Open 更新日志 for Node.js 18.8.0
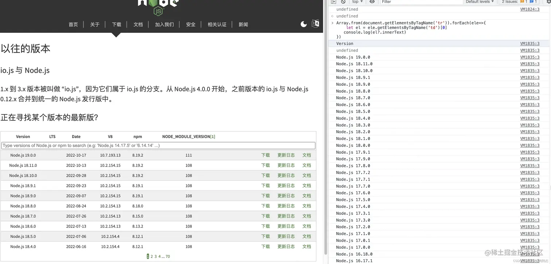The height and width of the screenshot is (264, 551). tap(286, 206)
